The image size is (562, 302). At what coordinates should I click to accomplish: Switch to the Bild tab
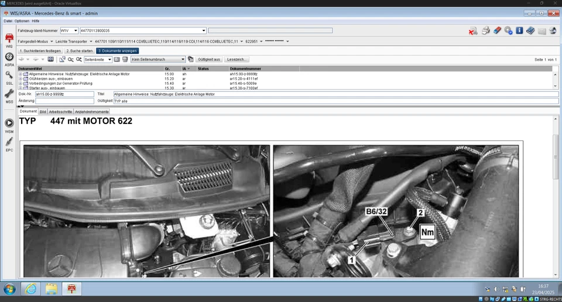pyautogui.click(x=43, y=112)
